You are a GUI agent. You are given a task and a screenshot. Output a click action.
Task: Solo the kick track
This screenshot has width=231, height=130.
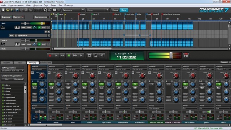tap(29, 27)
